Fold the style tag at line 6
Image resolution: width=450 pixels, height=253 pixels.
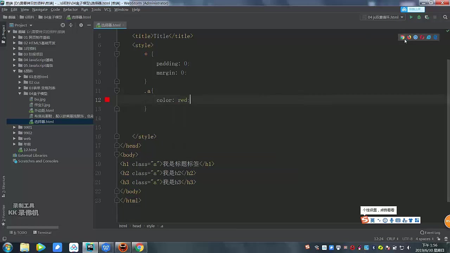point(117,45)
